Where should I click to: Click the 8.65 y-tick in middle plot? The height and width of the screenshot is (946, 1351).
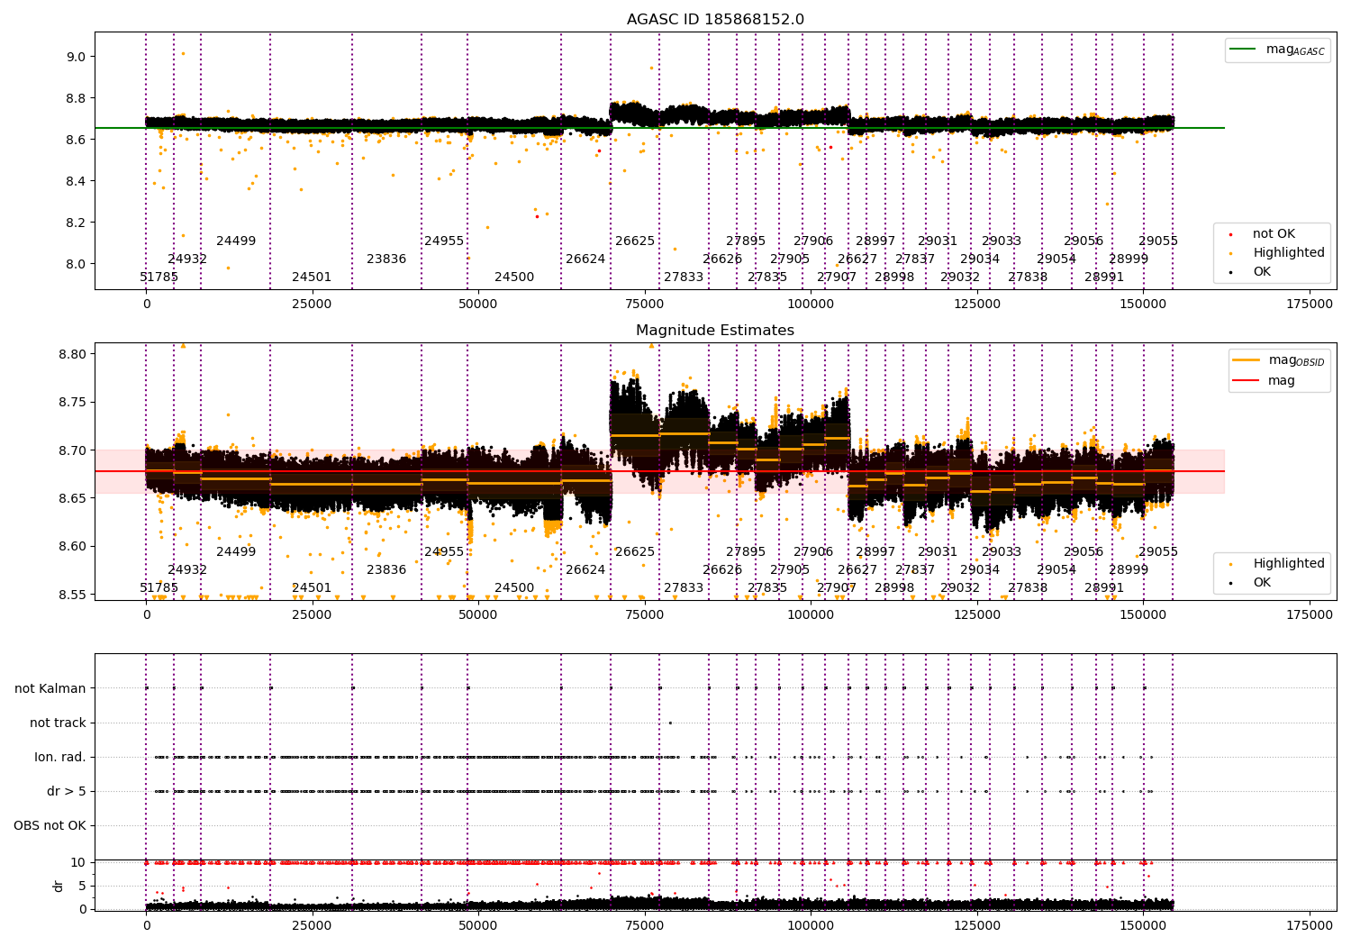pos(72,498)
